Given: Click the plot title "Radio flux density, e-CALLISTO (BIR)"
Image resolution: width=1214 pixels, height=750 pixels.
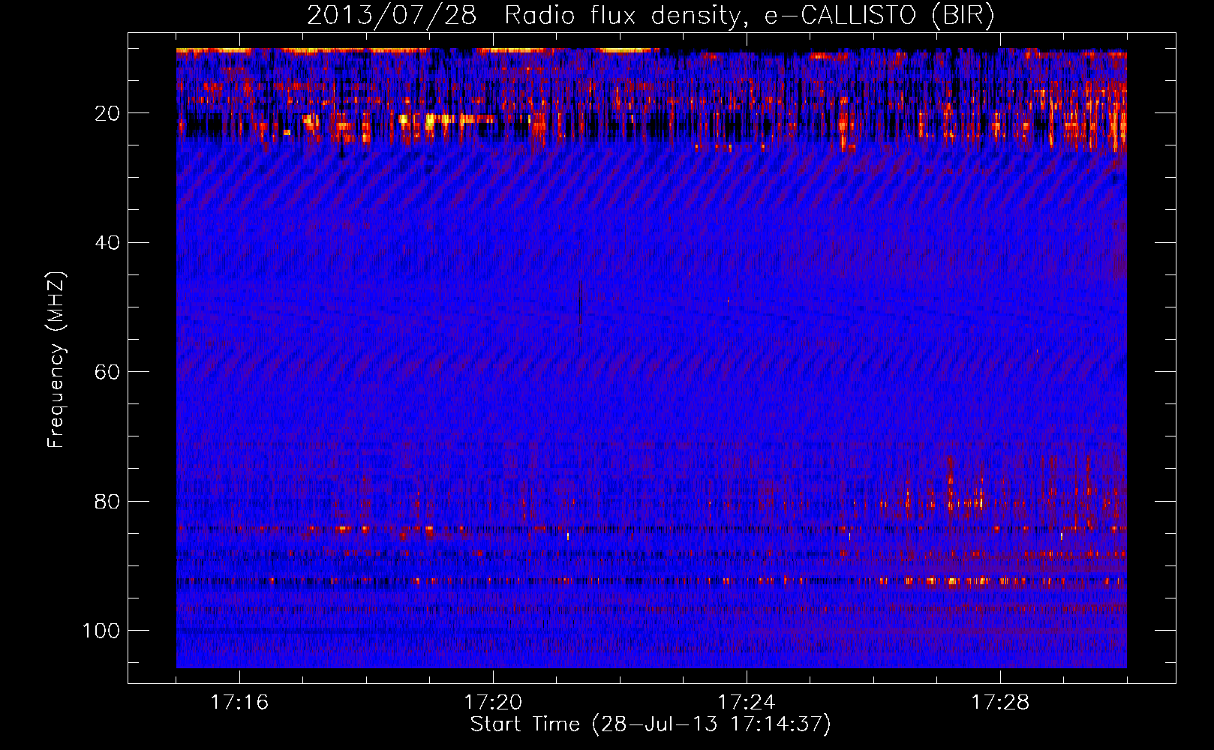Looking at the screenshot, I should pyautogui.click(x=749, y=15).
